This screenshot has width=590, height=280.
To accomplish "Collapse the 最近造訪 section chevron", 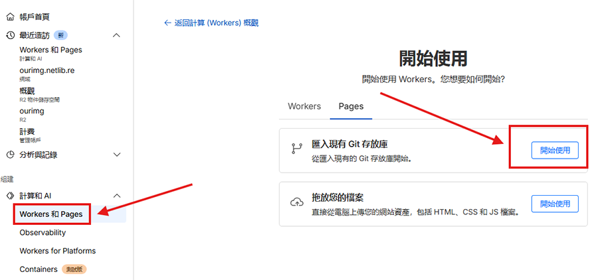I will tap(117, 35).
